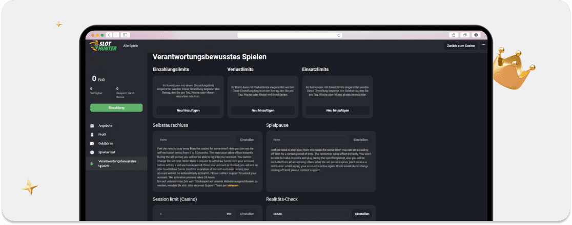Click Einstellen in Realitäts-Check panel
The width and height of the screenshot is (572, 225).
362,214
